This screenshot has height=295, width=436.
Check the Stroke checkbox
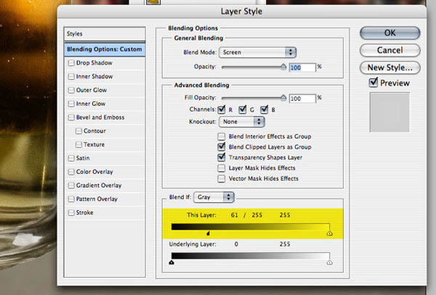click(71, 212)
